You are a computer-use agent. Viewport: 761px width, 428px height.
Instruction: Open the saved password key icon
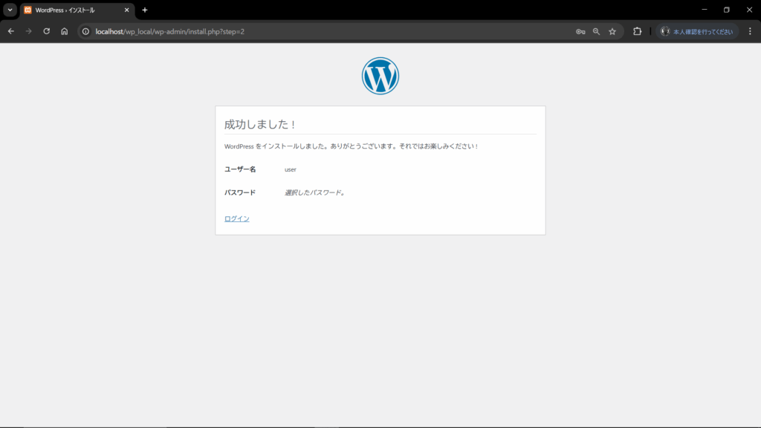[580, 31]
